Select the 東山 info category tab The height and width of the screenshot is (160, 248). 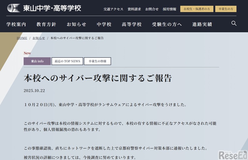pos(37,61)
